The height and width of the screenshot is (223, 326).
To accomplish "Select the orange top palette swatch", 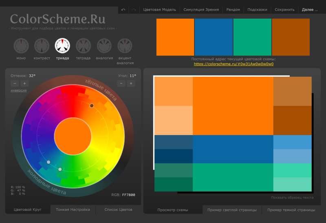I will [x=175, y=37].
